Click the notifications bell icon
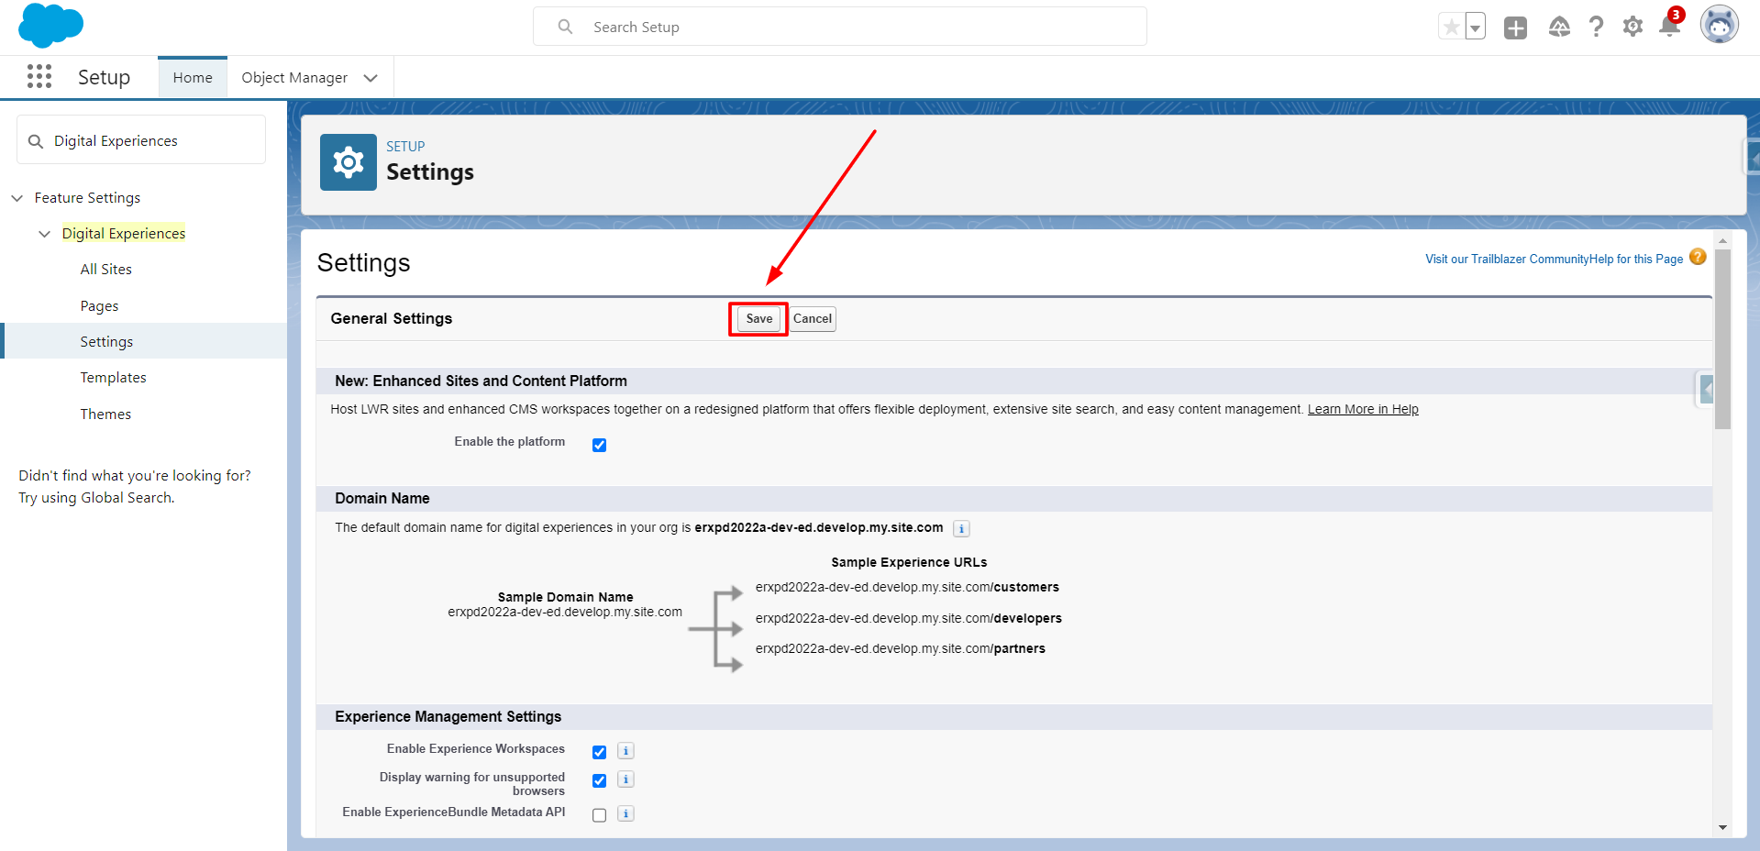Image resolution: width=1760 pixels, height=851 pixels. [1669, 27]
